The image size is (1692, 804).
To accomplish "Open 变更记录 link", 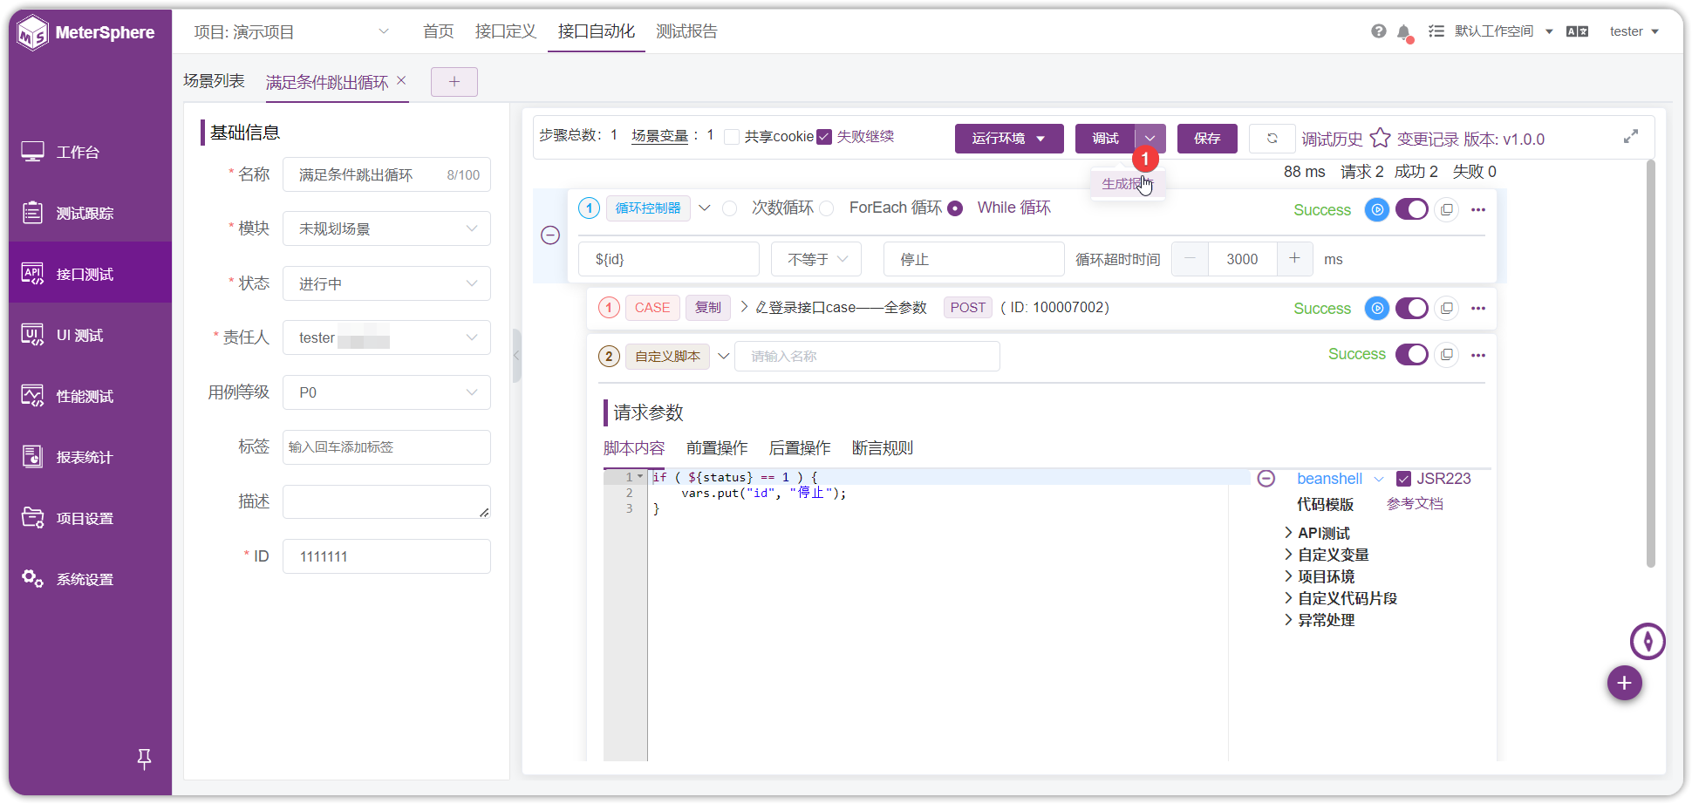I will [x=1428, y=140].
